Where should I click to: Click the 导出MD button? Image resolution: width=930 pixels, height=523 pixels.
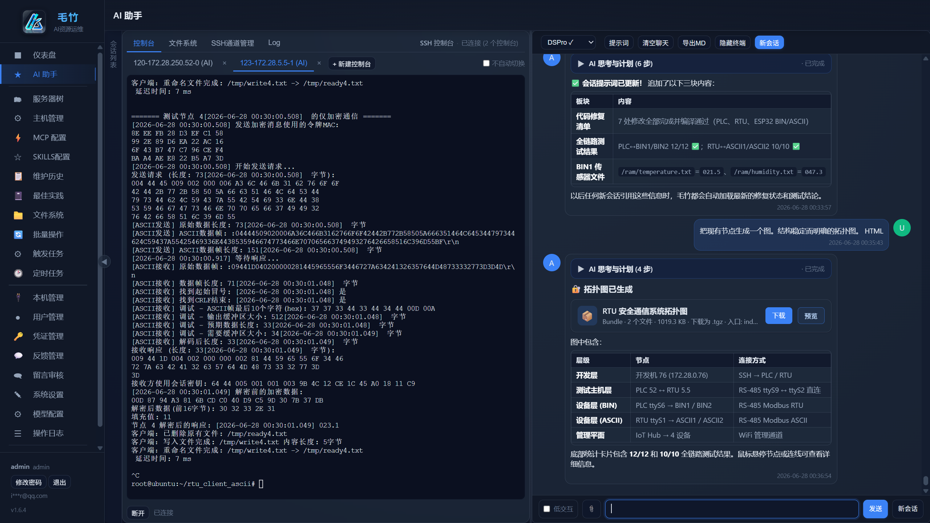coord(694,43)
